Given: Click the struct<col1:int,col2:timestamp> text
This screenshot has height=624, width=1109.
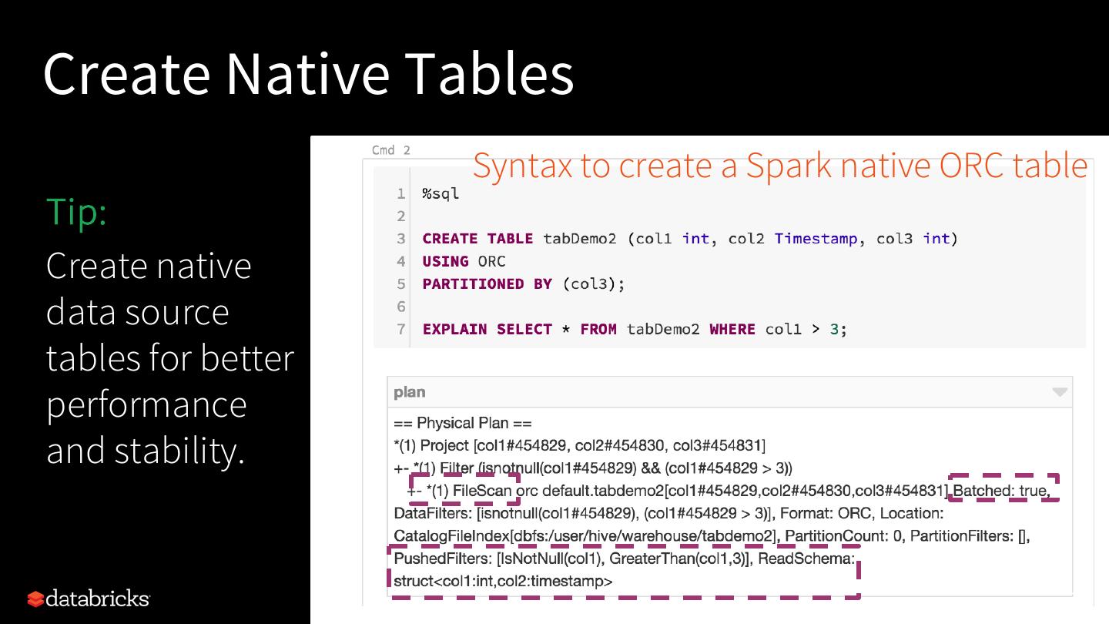Looking at the screenshot, I should pos(503,581).
